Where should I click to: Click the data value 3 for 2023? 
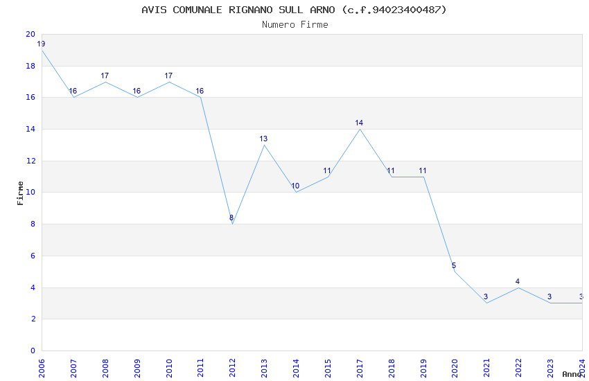550,296
